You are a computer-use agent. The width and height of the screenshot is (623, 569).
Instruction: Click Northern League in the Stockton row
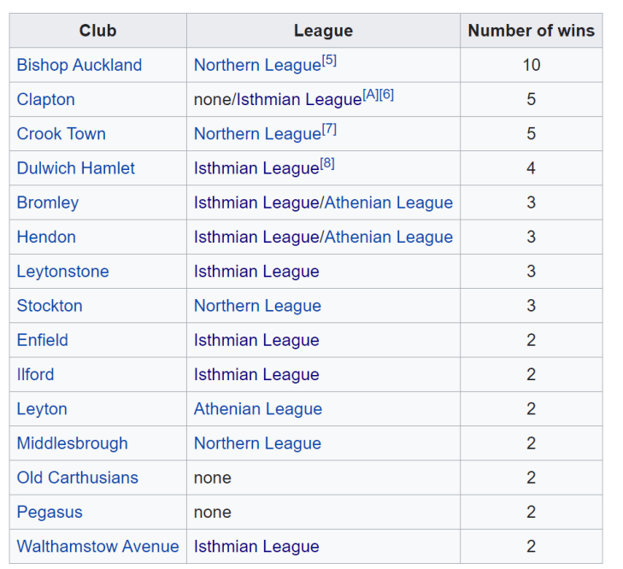coord(257,306)
